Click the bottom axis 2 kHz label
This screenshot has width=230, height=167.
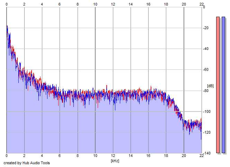[24, 156]
